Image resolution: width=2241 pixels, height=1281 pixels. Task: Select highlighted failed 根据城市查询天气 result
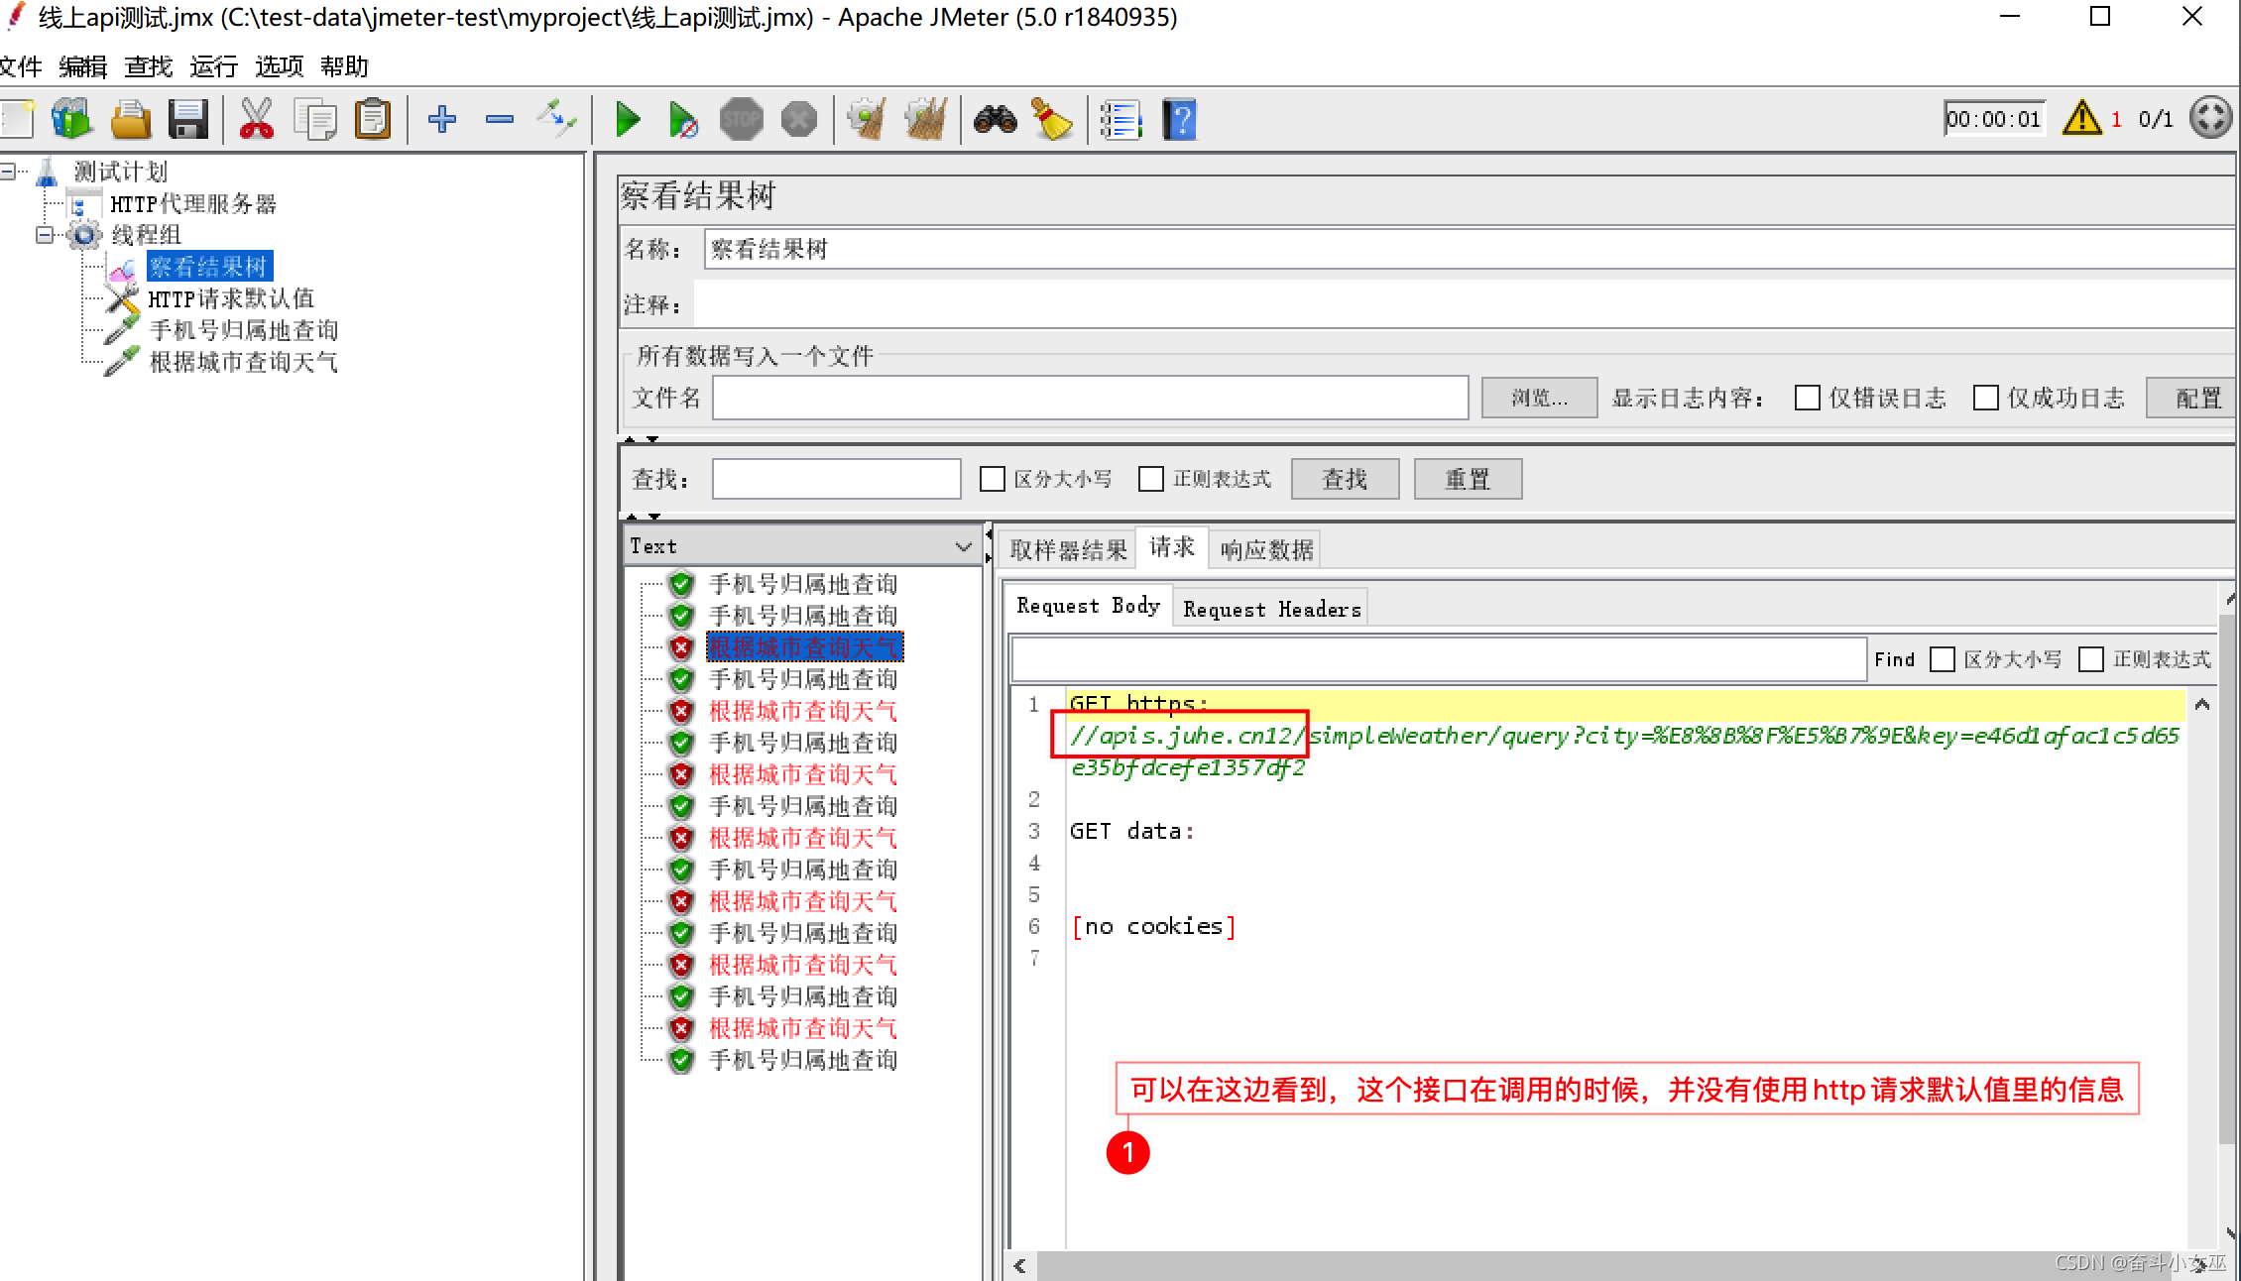(x=804, y=647)
